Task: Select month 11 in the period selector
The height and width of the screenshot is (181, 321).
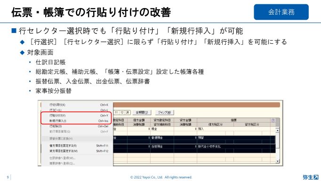Action: pyautogui.click(x=116, y=112)
